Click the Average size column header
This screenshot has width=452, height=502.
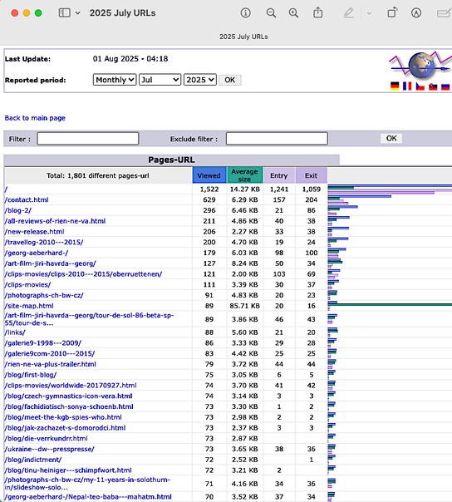pos(244,175)
